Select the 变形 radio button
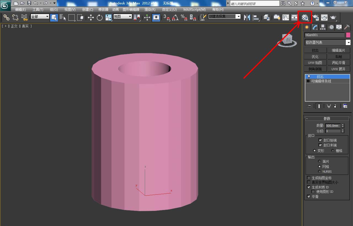The height and width of the screenshot is (226, 353). [x=314, y=151]
